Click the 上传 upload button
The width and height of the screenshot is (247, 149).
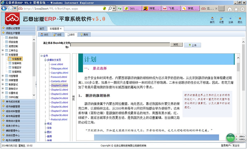click(x=193, y=45)
